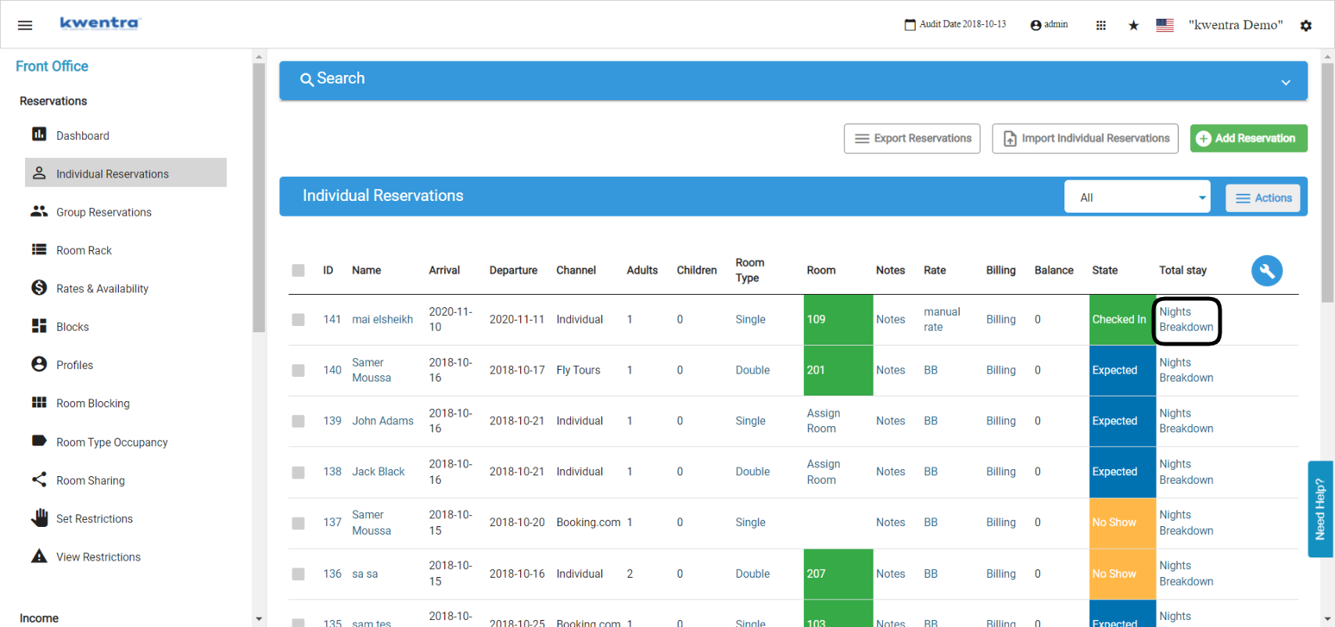
Task: Click the favorites star icon
Action: tap(1133, 25)
